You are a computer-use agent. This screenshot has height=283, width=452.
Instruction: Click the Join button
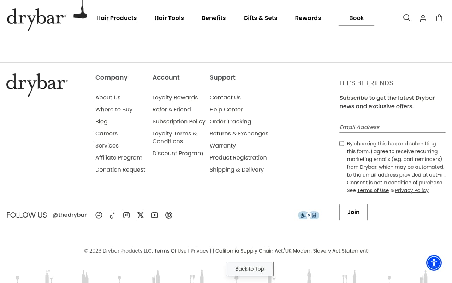353,212
